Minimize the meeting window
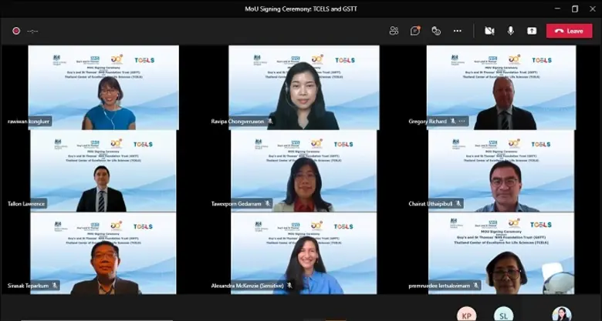The height and width of the screenshot is (321, 602). (557, 8)
